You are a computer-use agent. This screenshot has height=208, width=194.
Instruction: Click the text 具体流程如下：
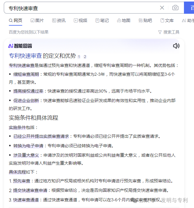pos(23,172)
